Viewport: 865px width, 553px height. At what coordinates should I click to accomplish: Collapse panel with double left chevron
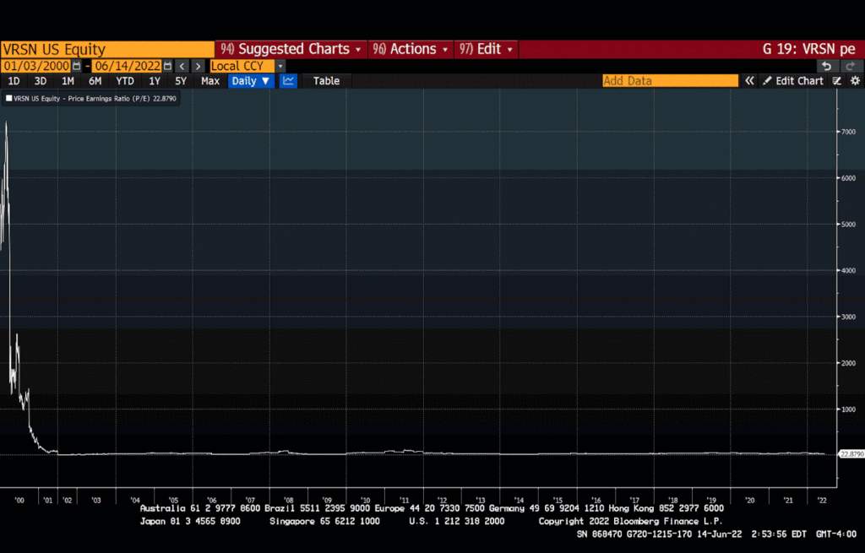[748, 81]
